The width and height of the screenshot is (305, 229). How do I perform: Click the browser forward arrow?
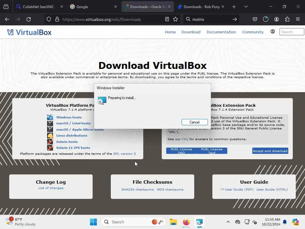click(x=18, y=19)
